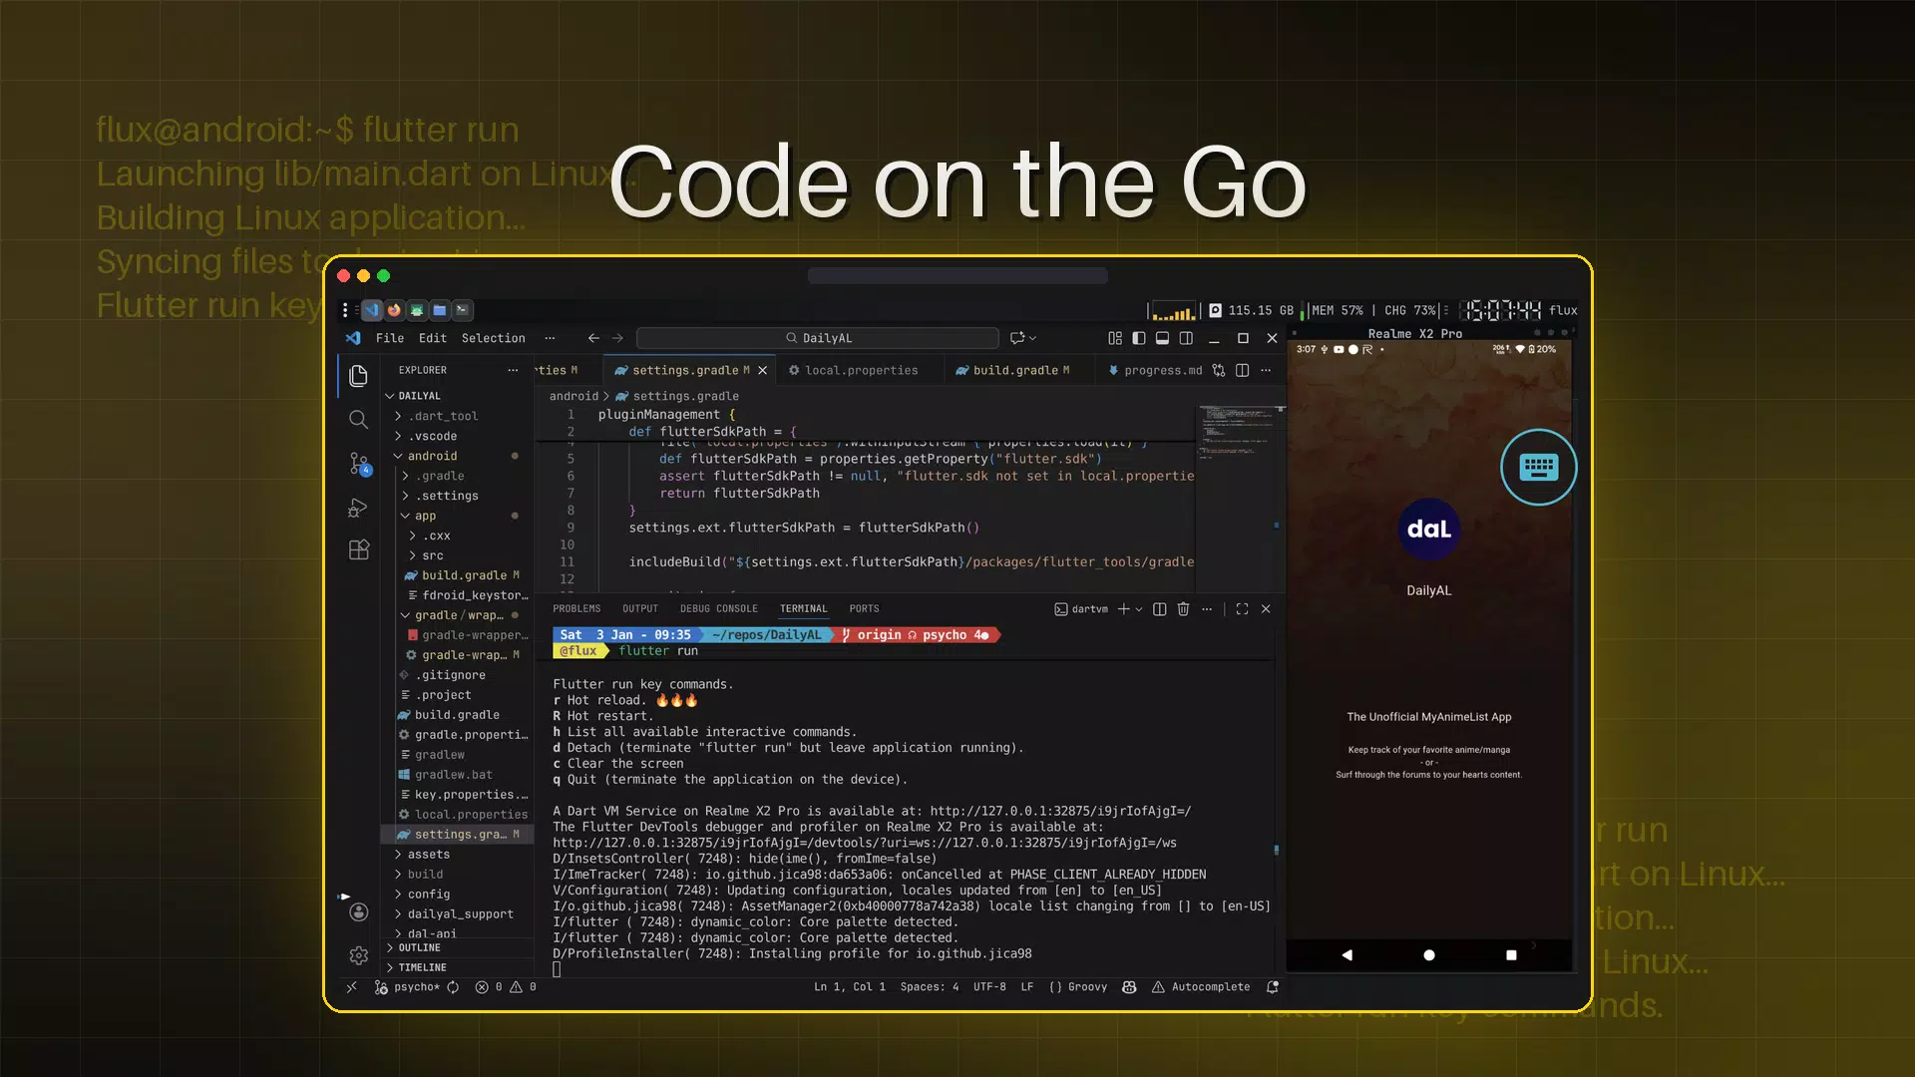This screenshot has width=1915, height=1077.
Task: Open the Selection menu
Action: (493, 338)
